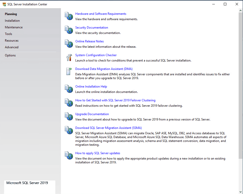Click the Security Documentation globe icon

[x=69, y=30]
